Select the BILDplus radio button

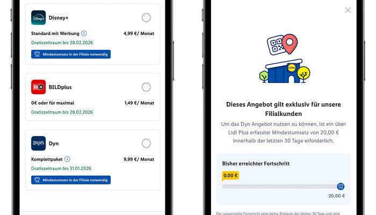tap(146, 87)
